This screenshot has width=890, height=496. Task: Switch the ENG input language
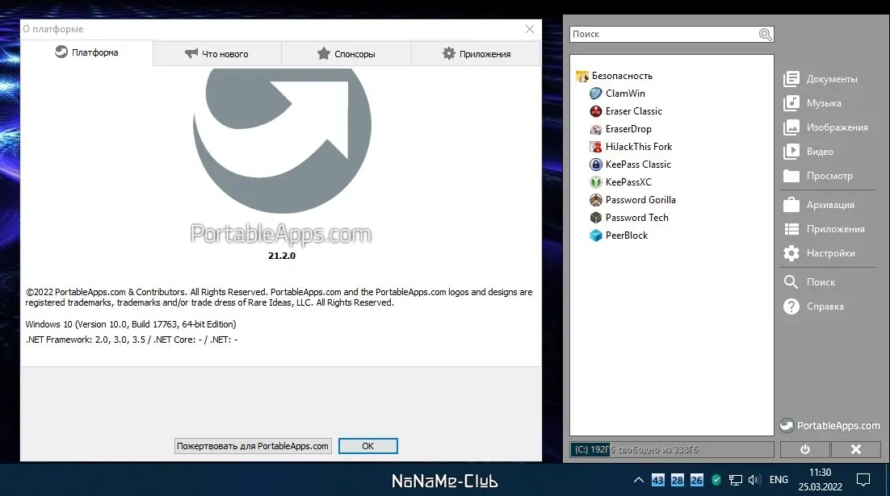(779, 480)
